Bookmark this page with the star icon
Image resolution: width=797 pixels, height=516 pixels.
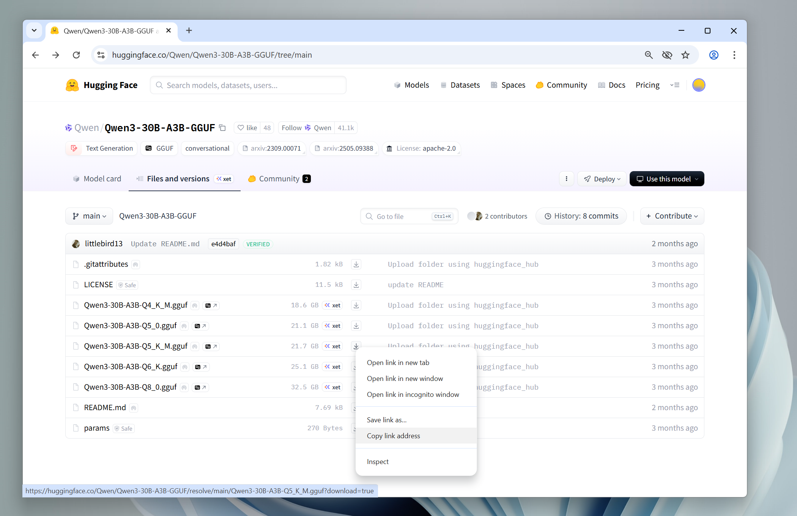pos(685,55)
